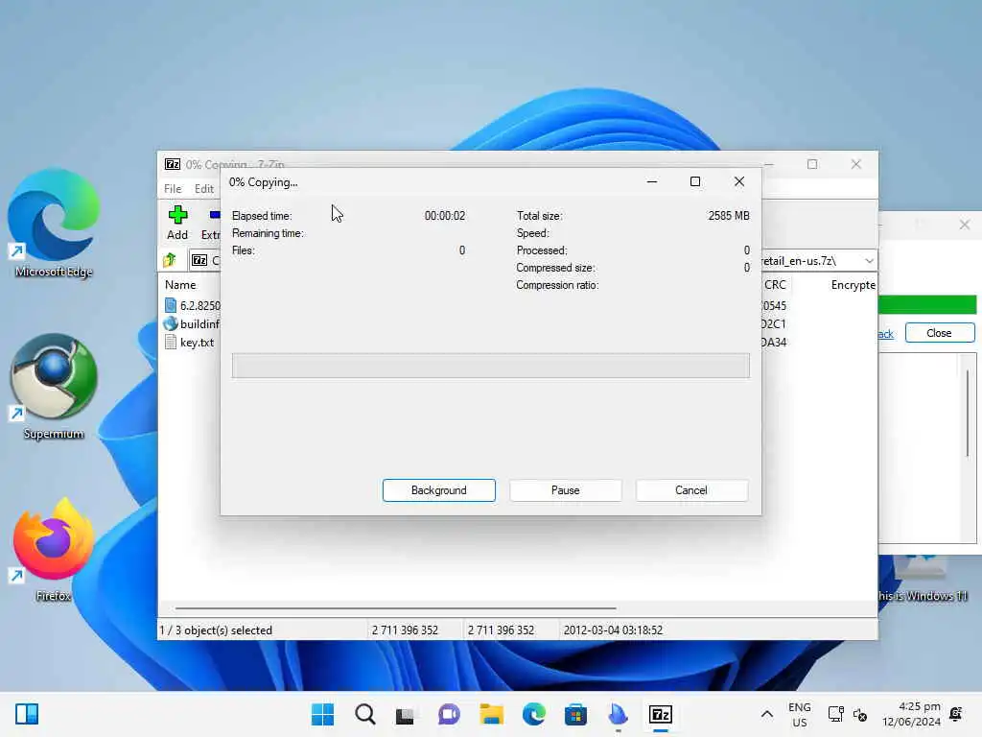982x737 pixels.
Task: Open Edge from the taskbar
Action: click(534, 714)
